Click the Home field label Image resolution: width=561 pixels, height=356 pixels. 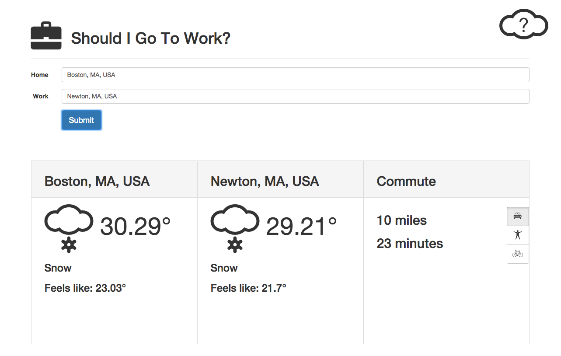tap(40, 75)
